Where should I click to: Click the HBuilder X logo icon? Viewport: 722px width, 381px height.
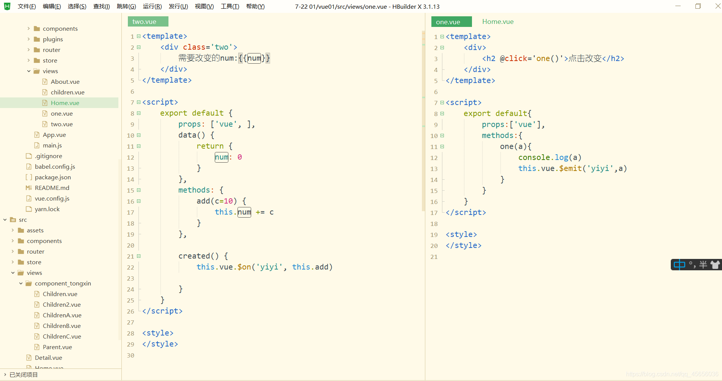coord(7,6)
